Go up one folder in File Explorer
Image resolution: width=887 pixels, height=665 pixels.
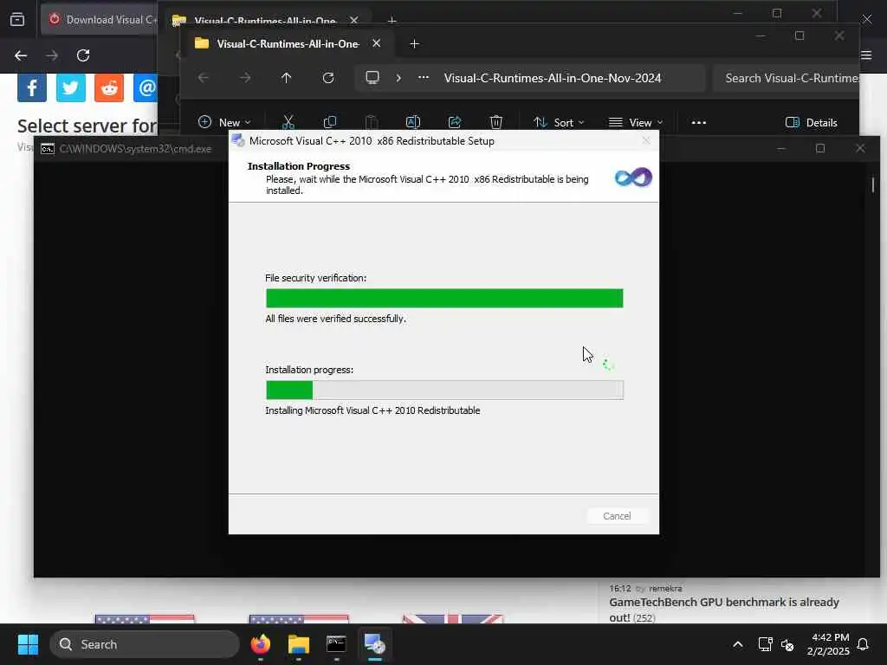[x=286, y=78]
